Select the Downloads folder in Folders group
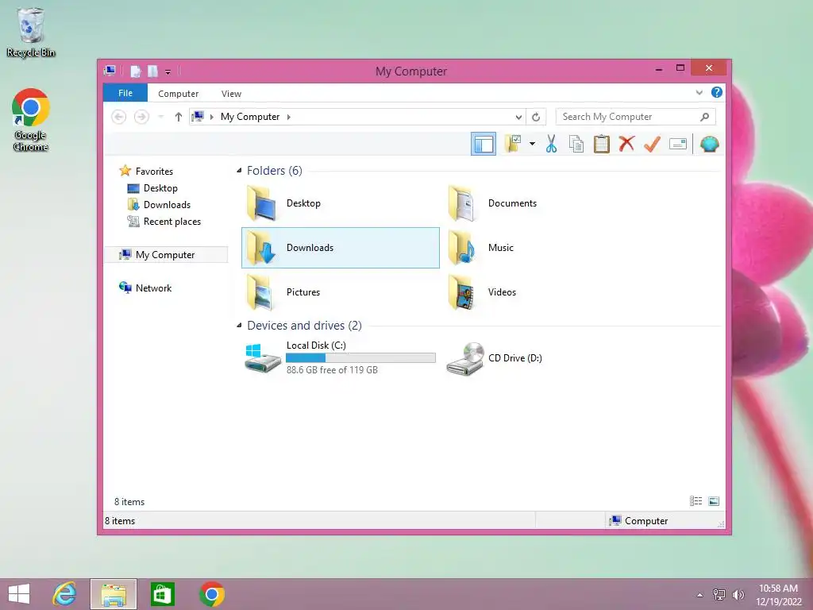Image resolution: width=813 pixels, height=610 pixels. pyautogui.click(x=340, y=248)
